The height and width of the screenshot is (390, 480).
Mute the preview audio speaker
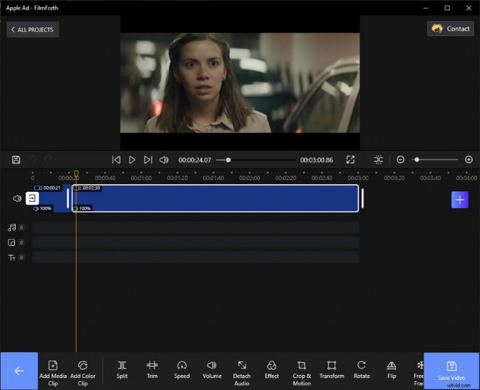163,160
